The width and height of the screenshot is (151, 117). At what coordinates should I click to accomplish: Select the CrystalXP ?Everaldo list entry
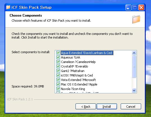pos(74,66)
